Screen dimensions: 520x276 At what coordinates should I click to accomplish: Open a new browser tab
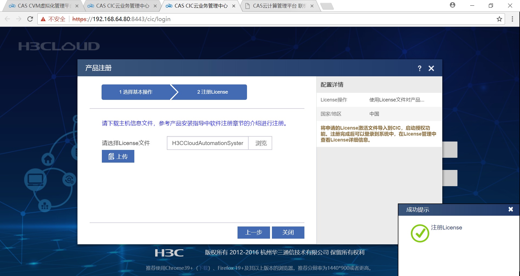(327, 6)
